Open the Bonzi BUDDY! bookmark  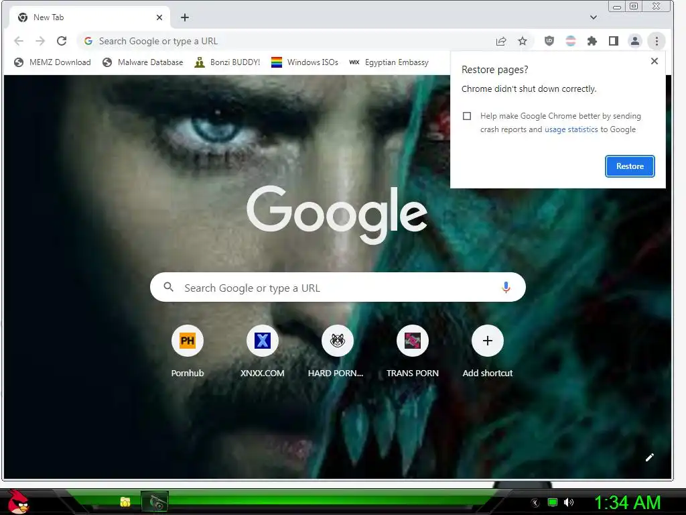(x=227, y=62)
